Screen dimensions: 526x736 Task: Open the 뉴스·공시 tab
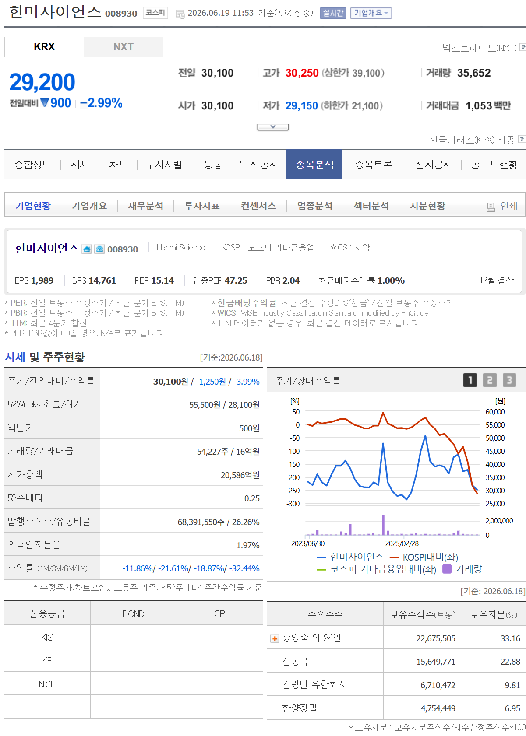[258, 165]
